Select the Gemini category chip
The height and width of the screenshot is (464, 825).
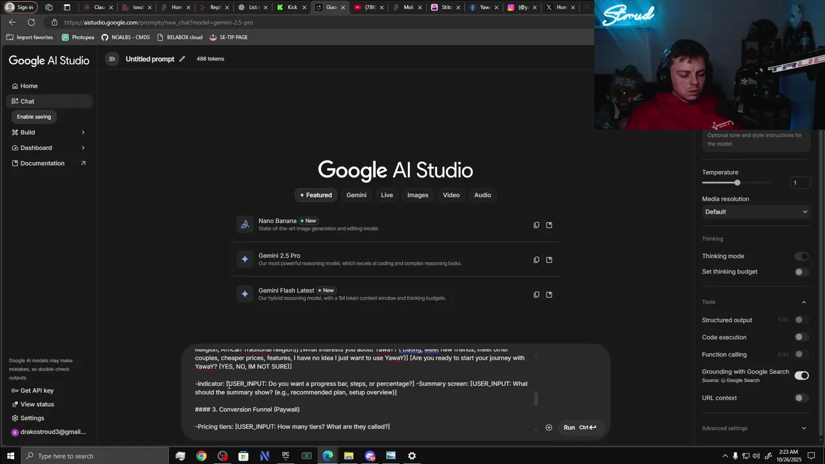(356, 195)
